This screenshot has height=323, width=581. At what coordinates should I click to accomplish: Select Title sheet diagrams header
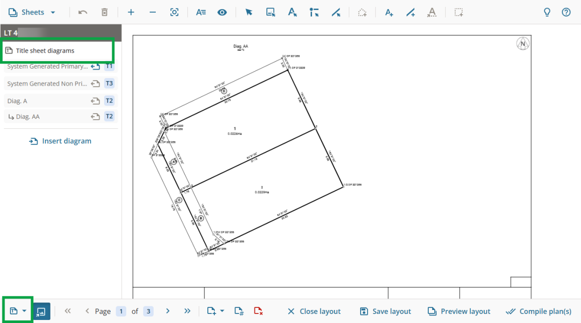pos(58,51)
